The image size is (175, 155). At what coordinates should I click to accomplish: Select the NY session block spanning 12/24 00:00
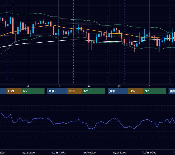[x=94, y=91]
